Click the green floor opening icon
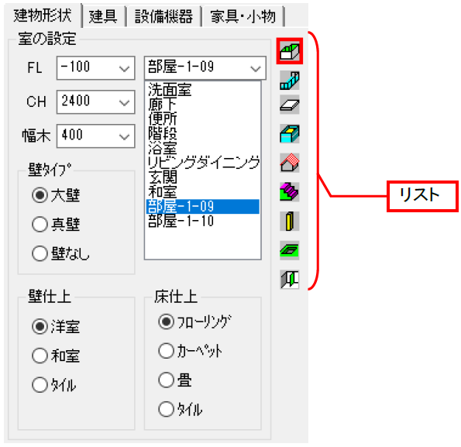Screen dimensions: 461x447 pos(290,250)
